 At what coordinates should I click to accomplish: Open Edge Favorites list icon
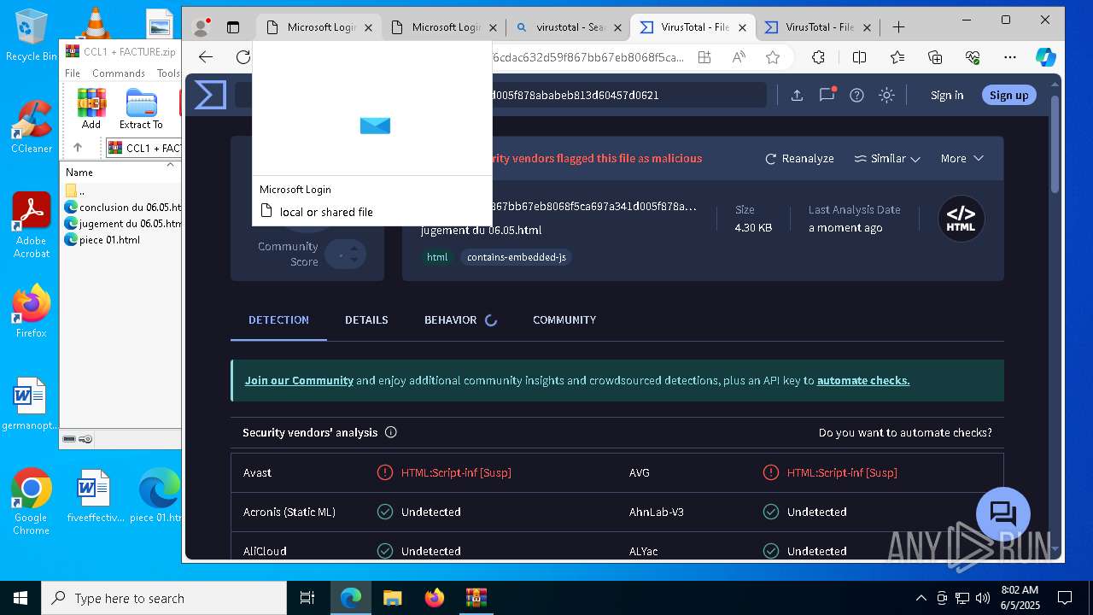pyautogui.click(x=897, y=57)
